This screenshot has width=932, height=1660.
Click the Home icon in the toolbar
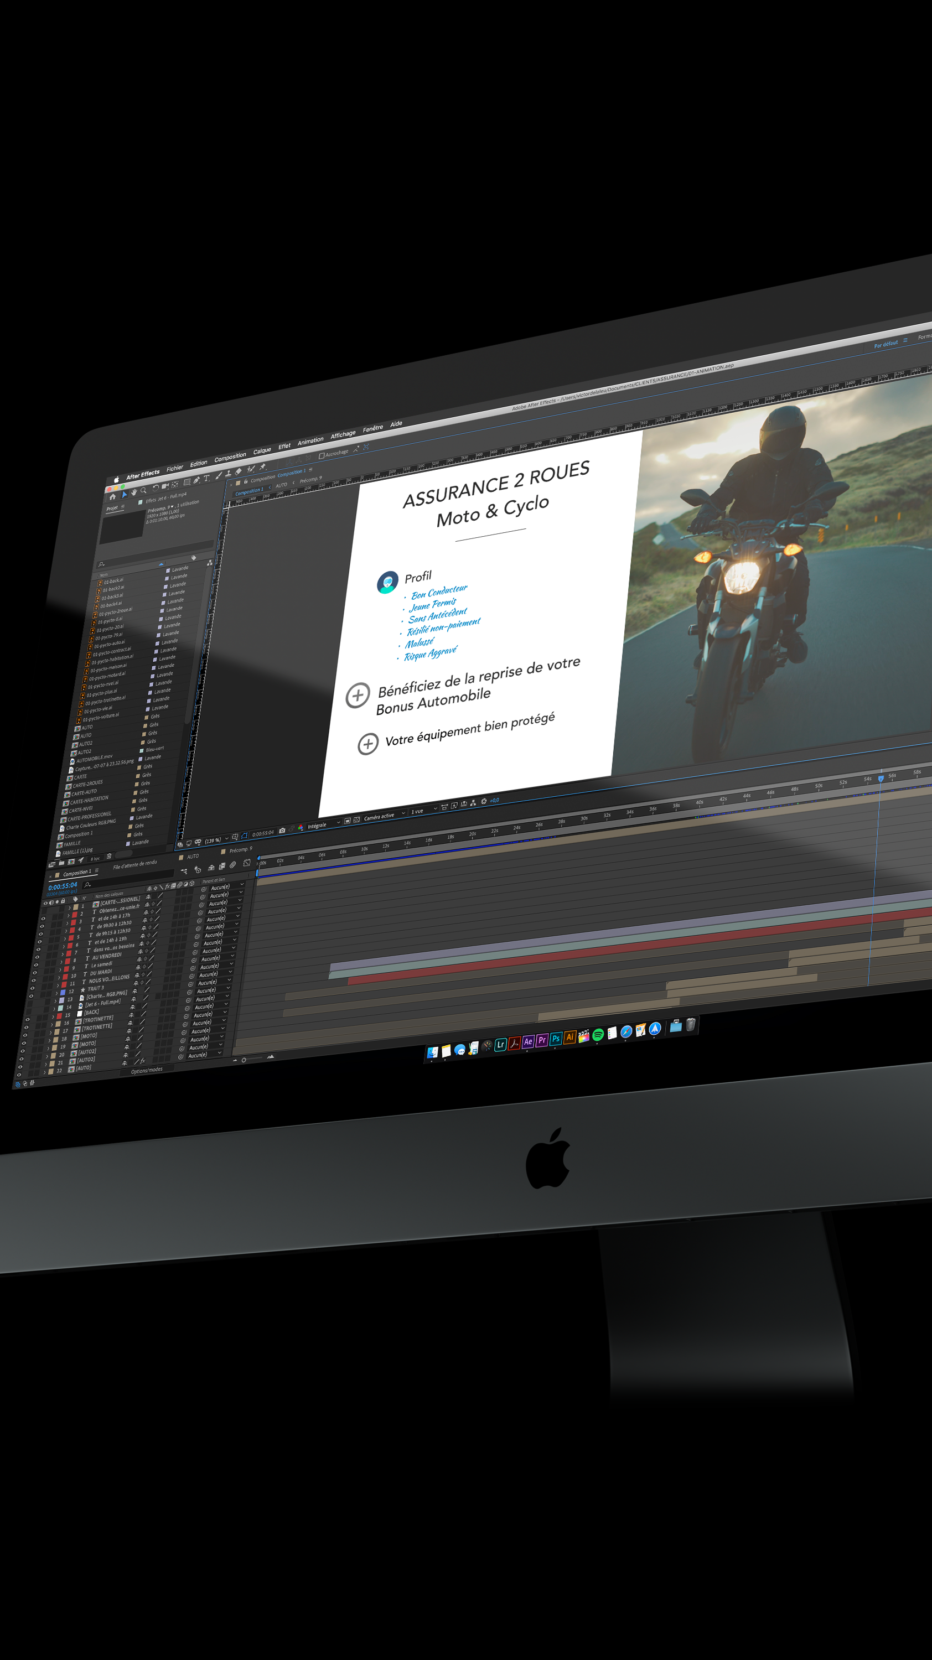113,497
